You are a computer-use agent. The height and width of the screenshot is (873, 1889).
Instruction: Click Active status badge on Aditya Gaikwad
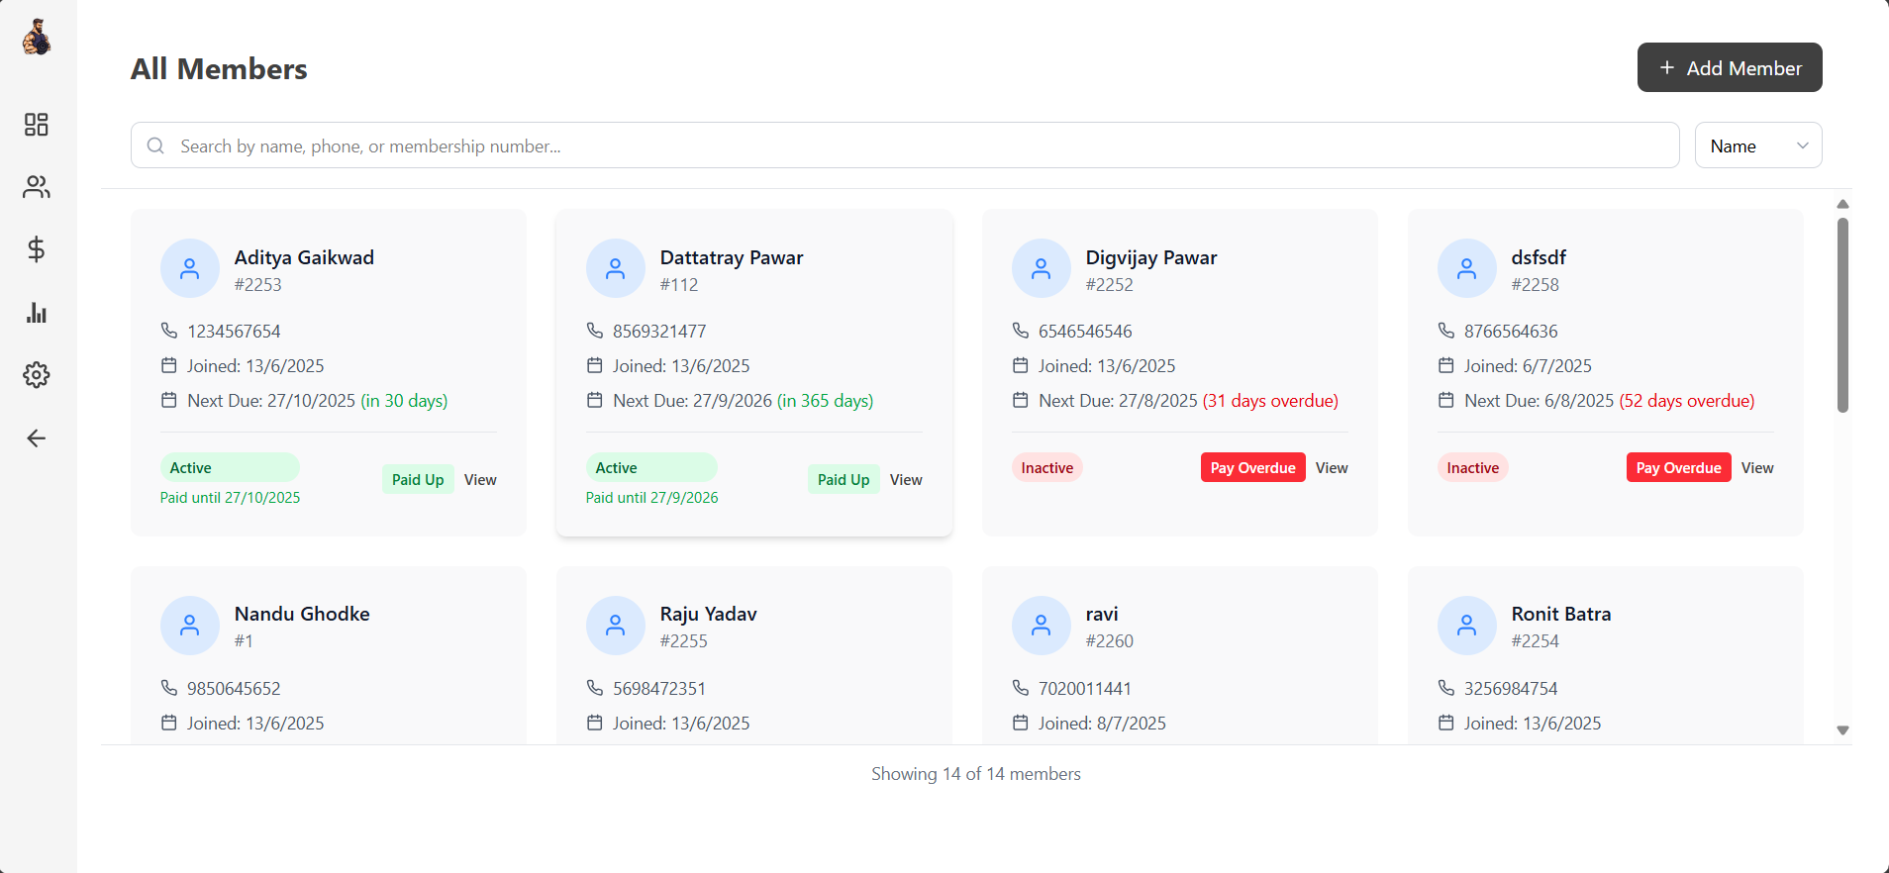230,468
